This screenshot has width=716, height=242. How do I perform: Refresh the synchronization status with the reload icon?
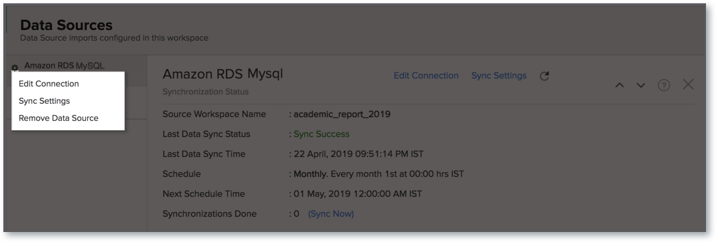(544, 76)
